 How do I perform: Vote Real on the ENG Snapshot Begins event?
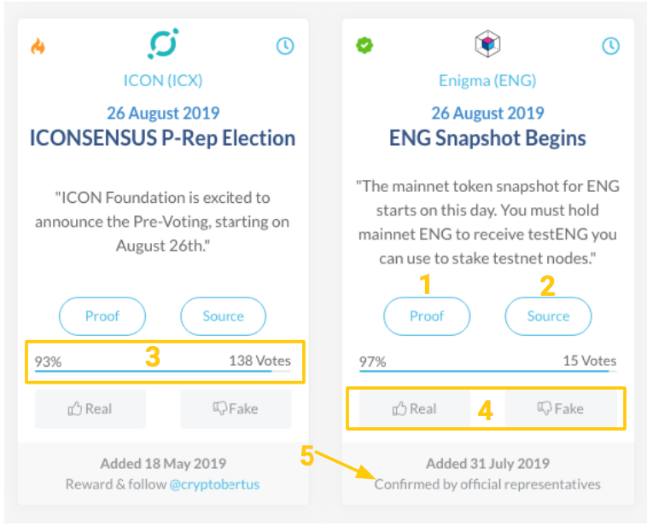click(x=415, y=409)
